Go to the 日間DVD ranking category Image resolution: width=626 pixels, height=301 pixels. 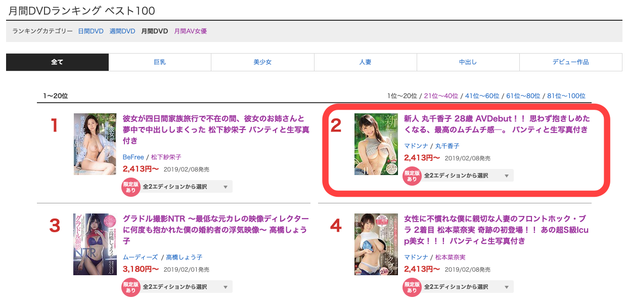(x=91, y=31)
